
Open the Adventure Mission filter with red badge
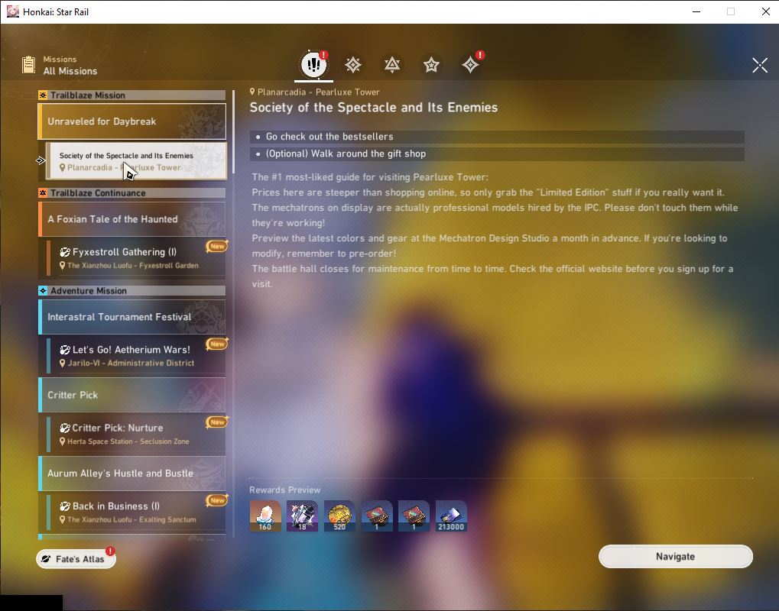pyautogui.click(x=470, y=64)
